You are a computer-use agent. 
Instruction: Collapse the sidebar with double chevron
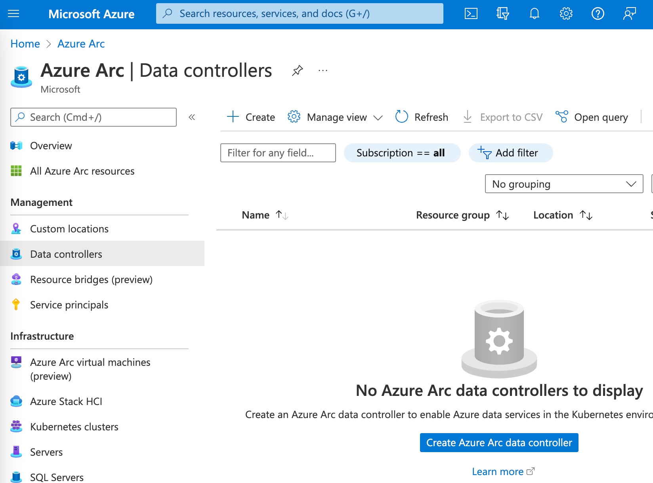point(192,117)
